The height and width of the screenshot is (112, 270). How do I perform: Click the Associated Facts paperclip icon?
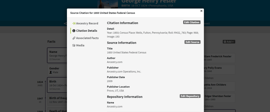point(74,38)
